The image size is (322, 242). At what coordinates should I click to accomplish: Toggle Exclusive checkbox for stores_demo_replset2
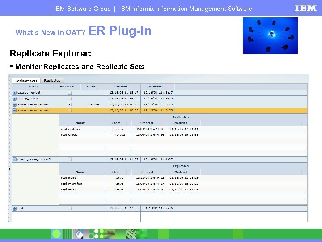point(70,159)
